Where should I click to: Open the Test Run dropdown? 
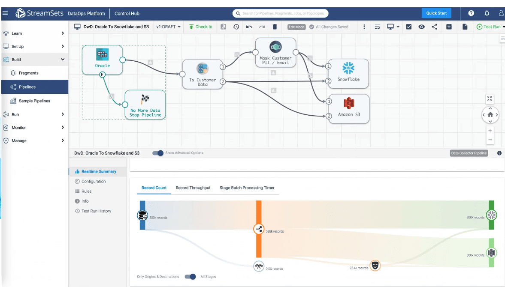click(x=492, y=27)
